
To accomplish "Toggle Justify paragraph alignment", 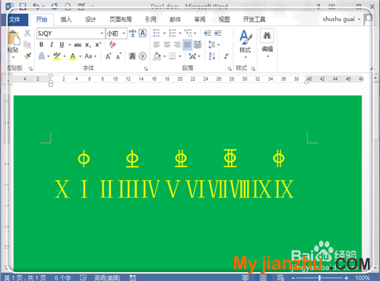I will coord(187,45).
